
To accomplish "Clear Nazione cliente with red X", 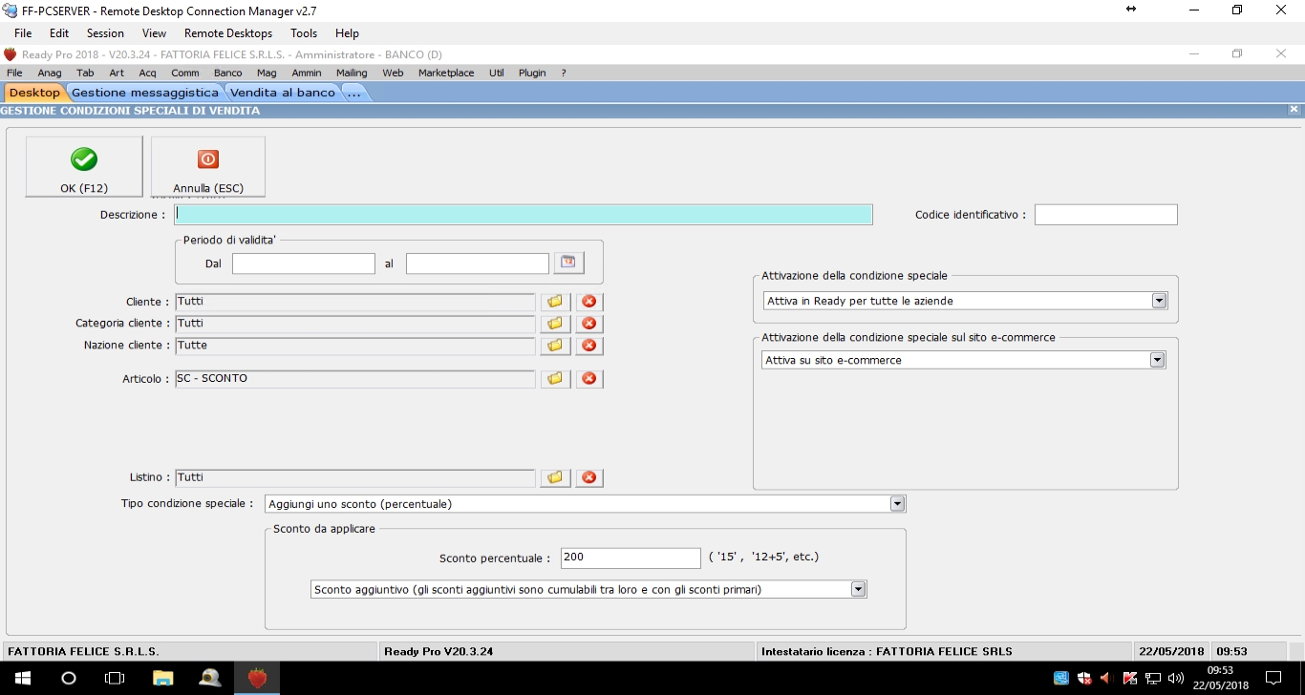I will (589, 346).
